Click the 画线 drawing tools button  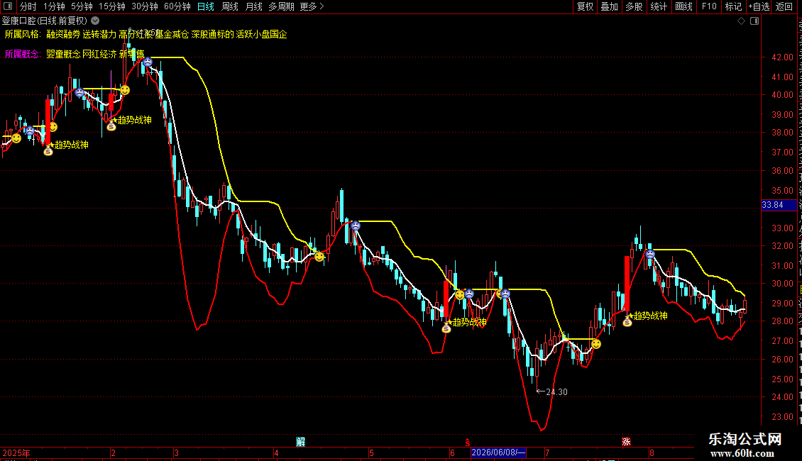coord(683,6)
